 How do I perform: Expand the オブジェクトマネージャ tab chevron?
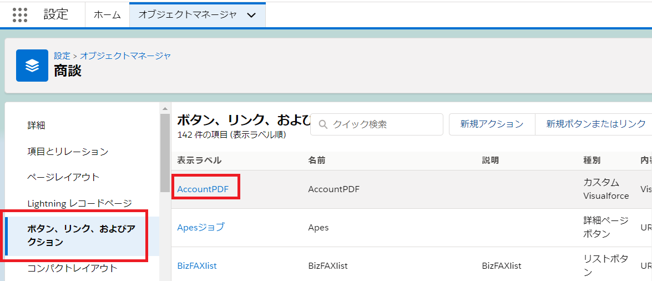pyautogui.click(x=251, y=16)
